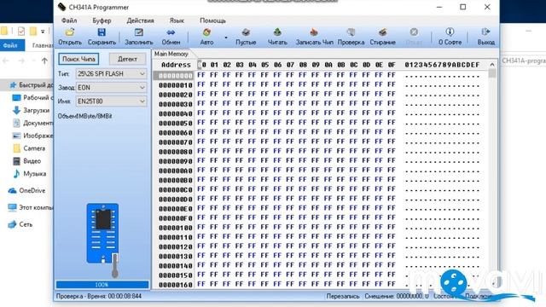Click the Выход (Exit) icon
This screenshot has width=546, height=307.
click(x=485, y=32)
